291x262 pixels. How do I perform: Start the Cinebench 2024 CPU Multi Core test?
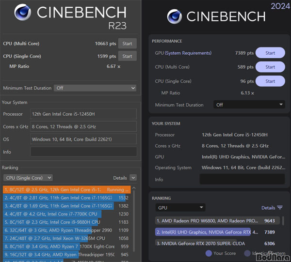pyautogui.click(x=270, y=67)
